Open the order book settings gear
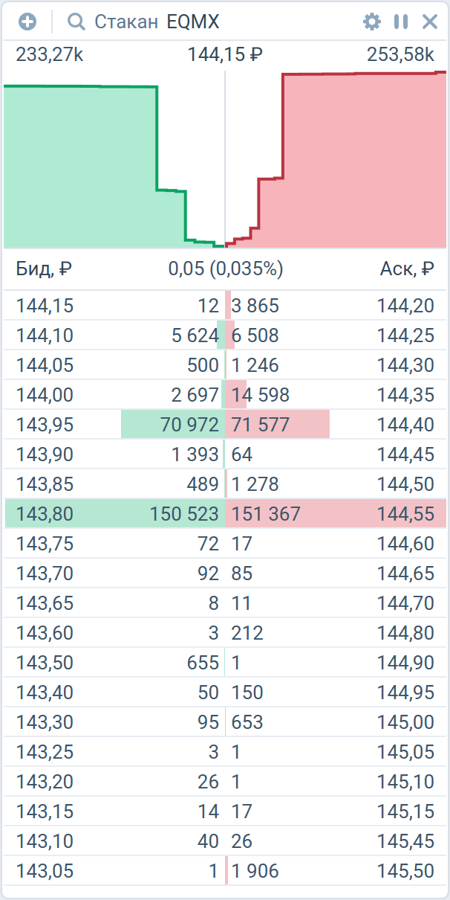This screenshot has height=900, width=450. point(371,22)
